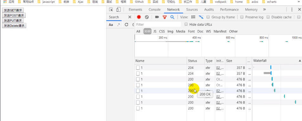Open the Github bookmarks folder

pos(137,2)
